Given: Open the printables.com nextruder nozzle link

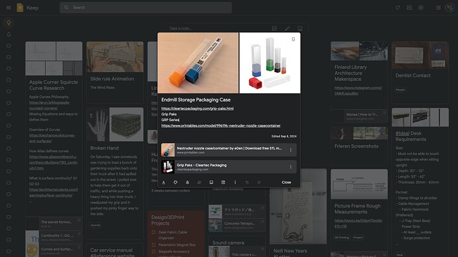Looking at the screenshot, I should 221,126.
